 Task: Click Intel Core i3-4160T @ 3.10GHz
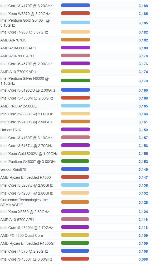click(x=26, y=138)
